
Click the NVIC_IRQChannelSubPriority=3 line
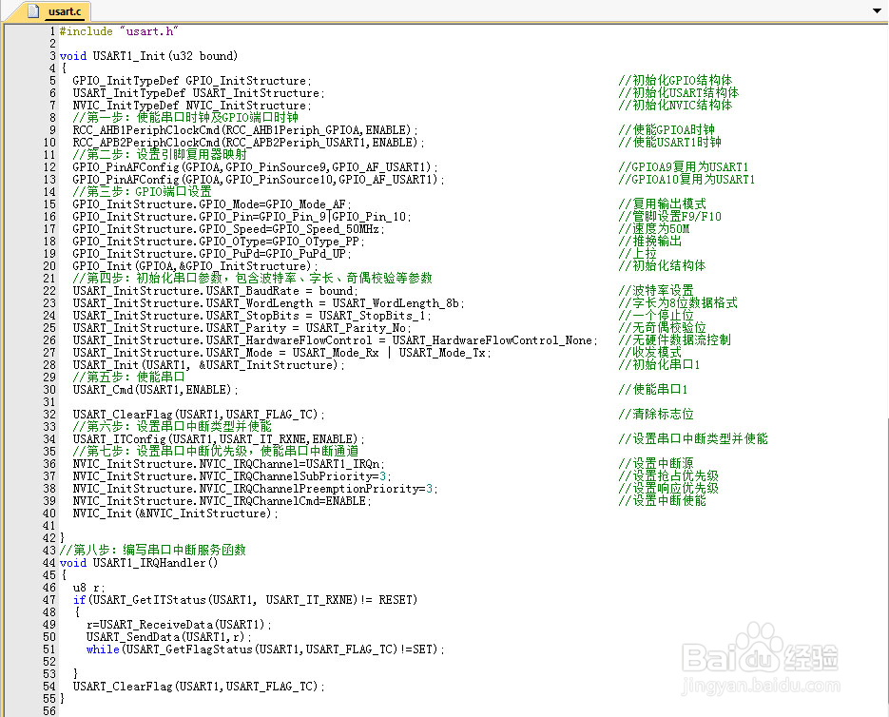232,476
